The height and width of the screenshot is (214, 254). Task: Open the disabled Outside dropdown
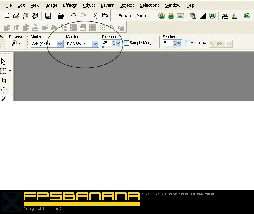[x=221, y=44]
